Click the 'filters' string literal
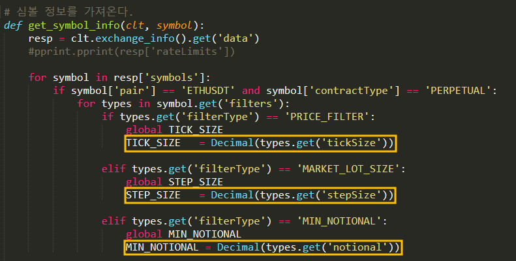 coord(250,104)
